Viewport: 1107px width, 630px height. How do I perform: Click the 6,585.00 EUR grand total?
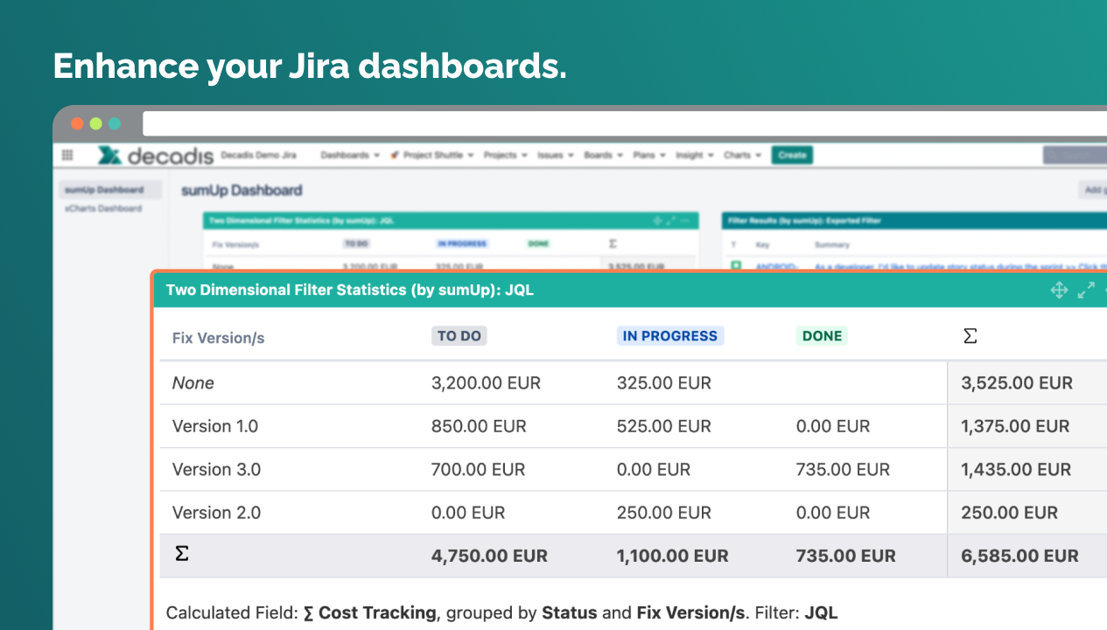pyautogui.click(x=1019, y=556)
